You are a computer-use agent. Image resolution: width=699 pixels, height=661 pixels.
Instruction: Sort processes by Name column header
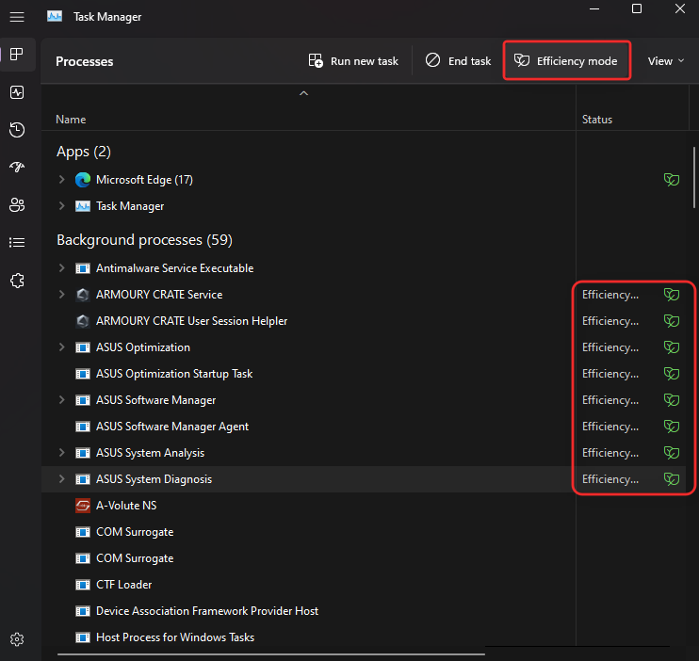(x=71, y=120)
